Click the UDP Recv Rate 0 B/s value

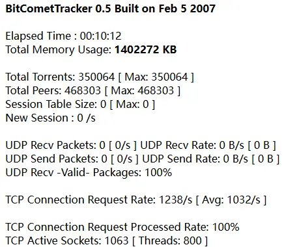(232, 146)
